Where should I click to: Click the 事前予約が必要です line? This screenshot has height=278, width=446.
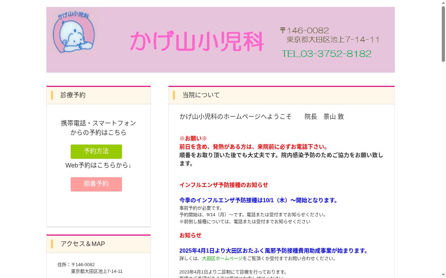coord(201,208)
